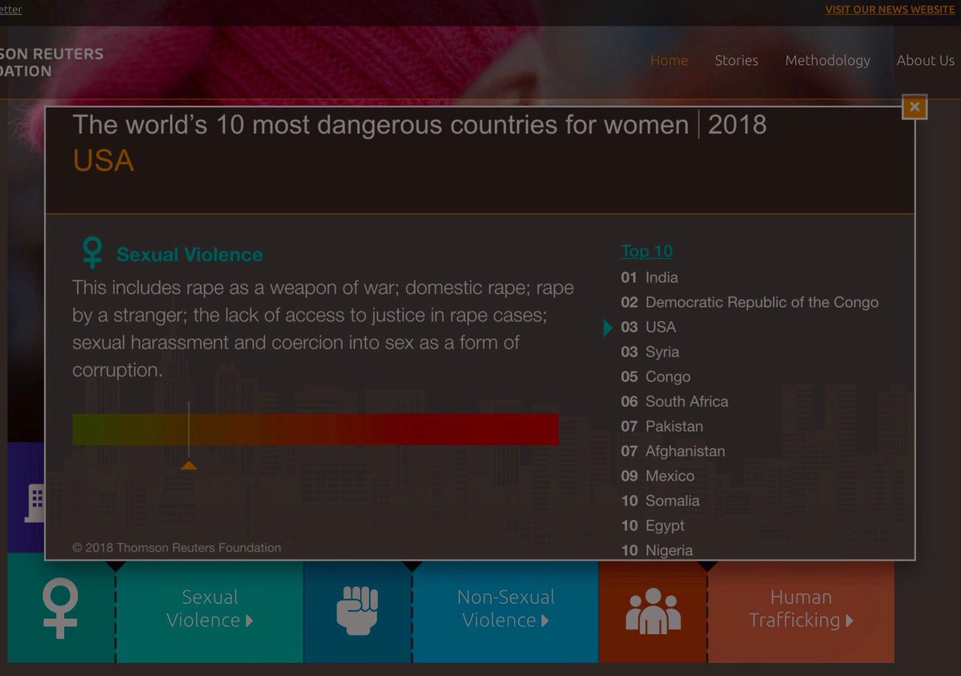Click the raised fist icon tile
This screenshot has height=676, width=961.
click(357, 610)
